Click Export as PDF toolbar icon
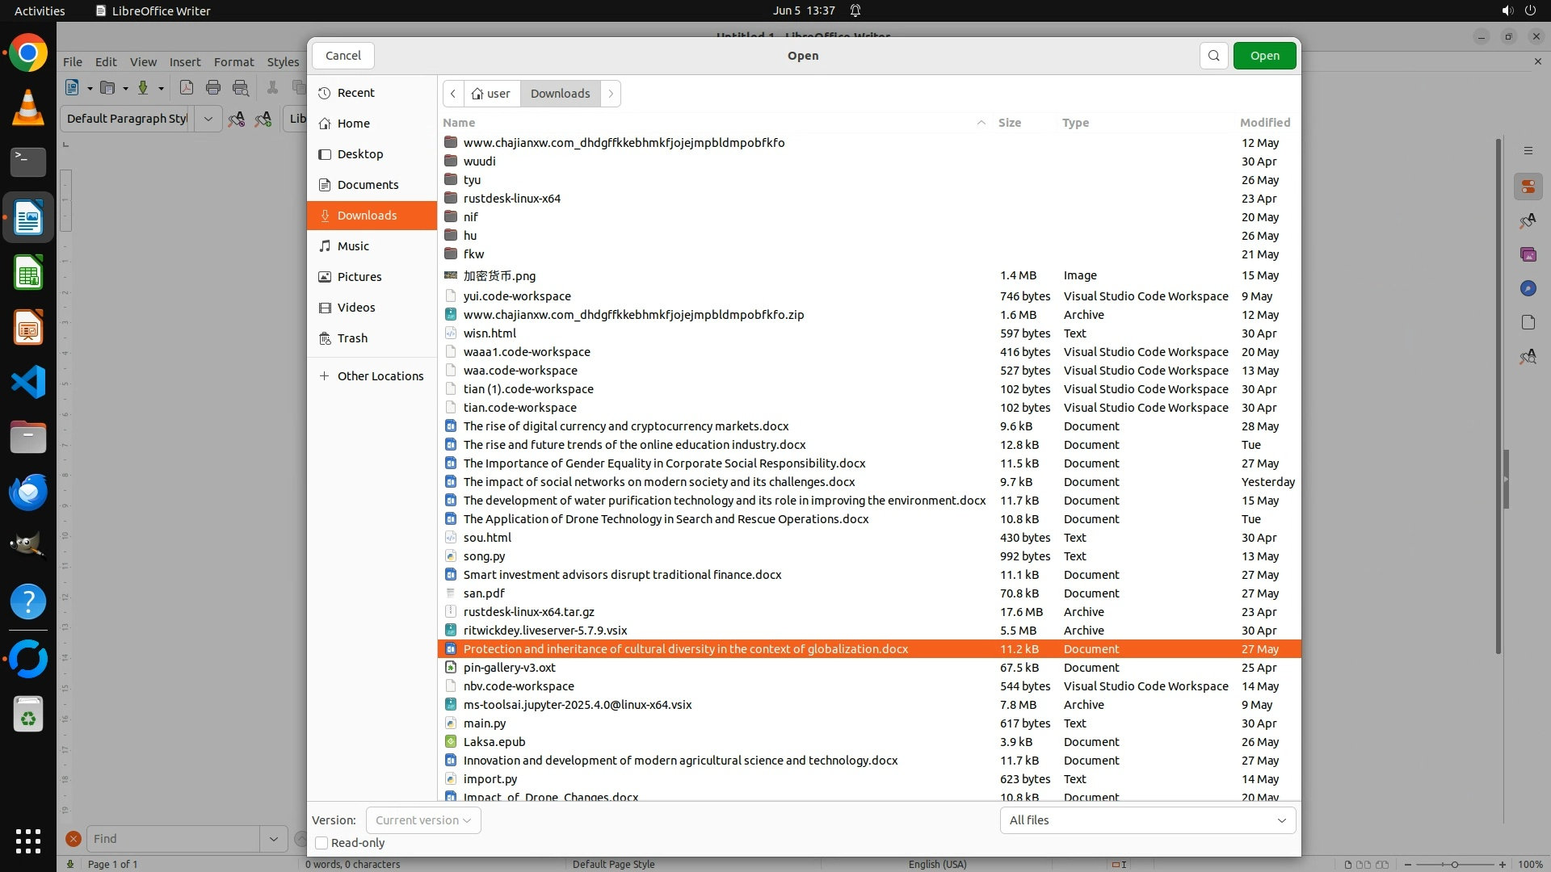 tap(187, 88)
